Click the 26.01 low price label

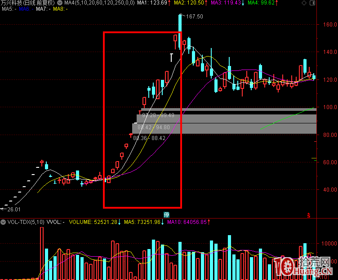click(x=14, y=210)
